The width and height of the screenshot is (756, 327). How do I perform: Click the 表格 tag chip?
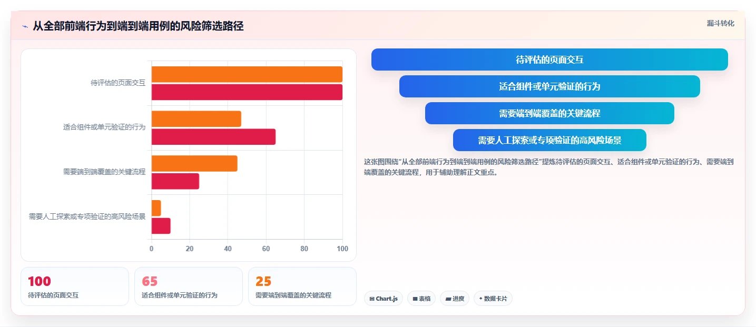pos(421,299)
